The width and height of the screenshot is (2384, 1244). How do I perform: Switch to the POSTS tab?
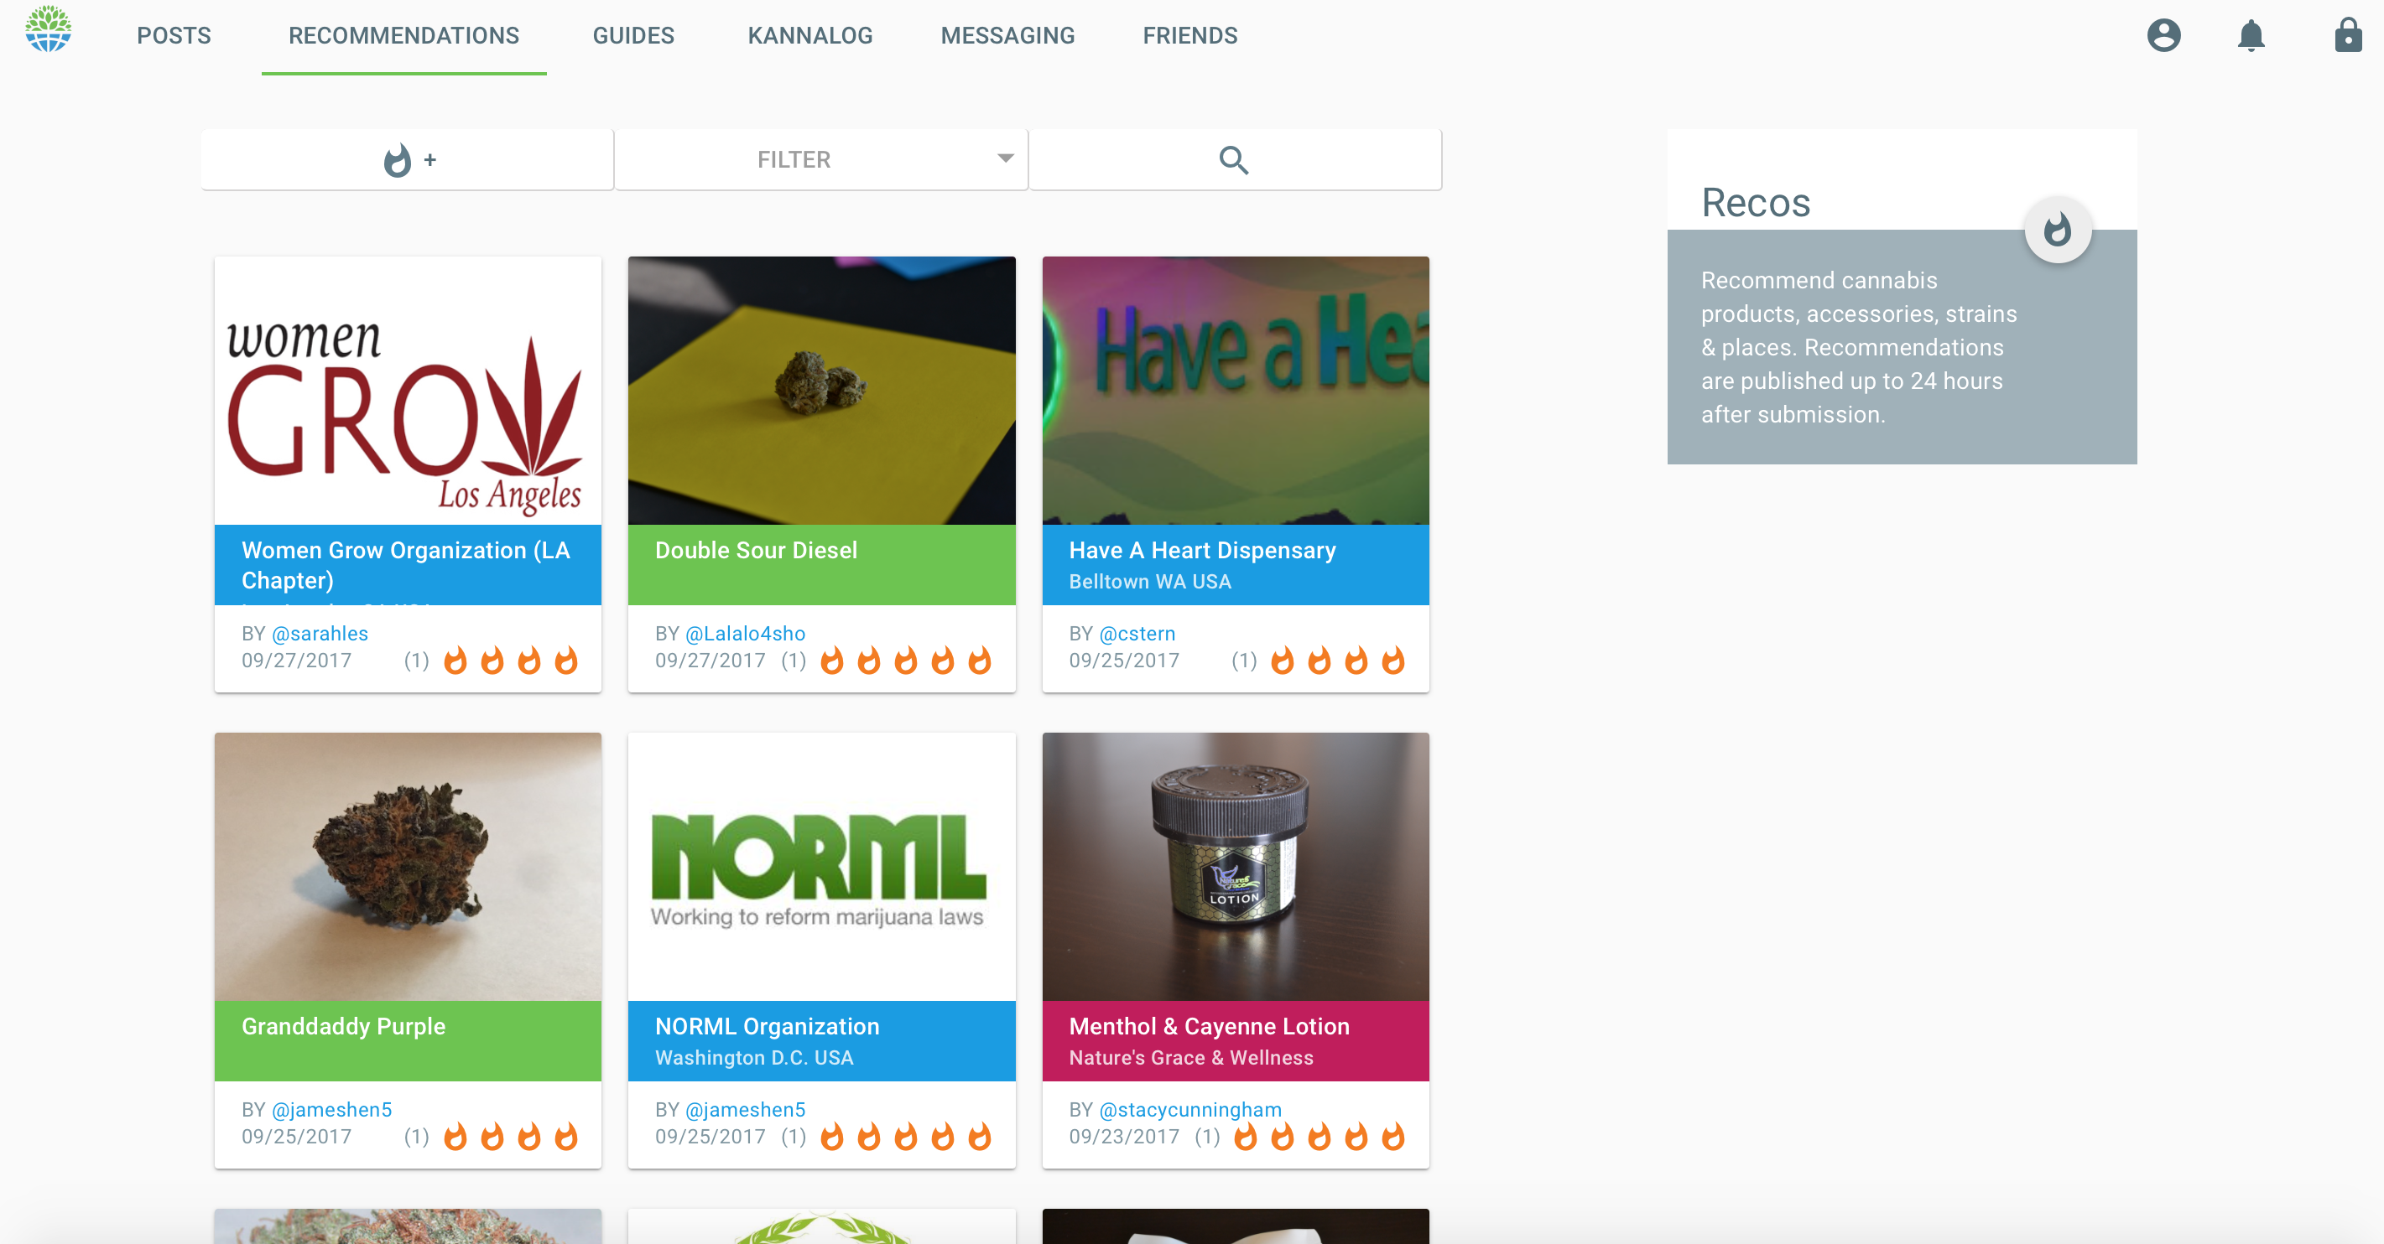174,36
